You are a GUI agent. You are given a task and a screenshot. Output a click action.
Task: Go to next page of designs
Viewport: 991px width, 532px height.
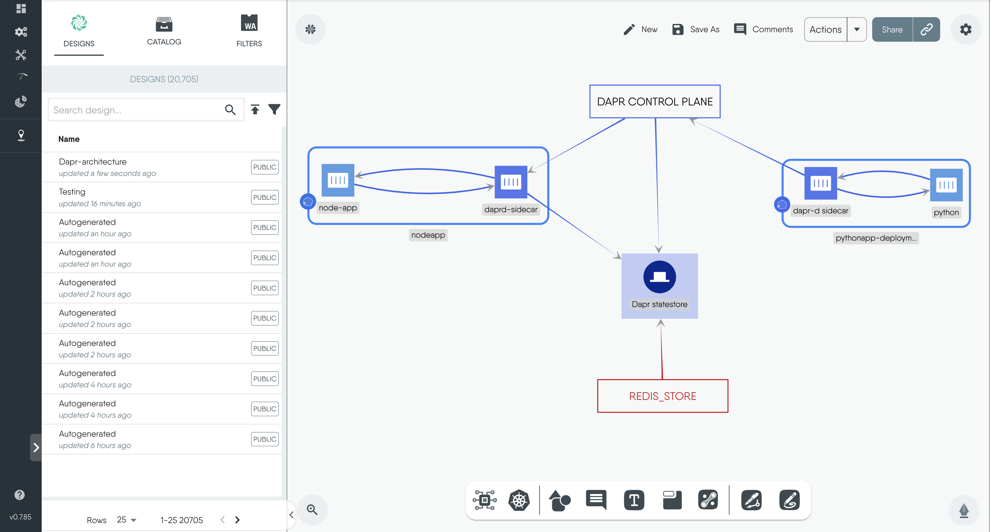pos(237,520)
